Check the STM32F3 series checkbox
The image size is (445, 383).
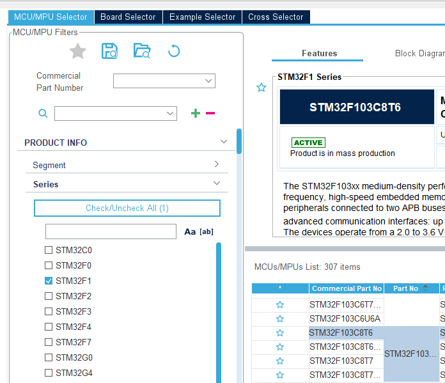pyautogui.click(x=49, y=311)
